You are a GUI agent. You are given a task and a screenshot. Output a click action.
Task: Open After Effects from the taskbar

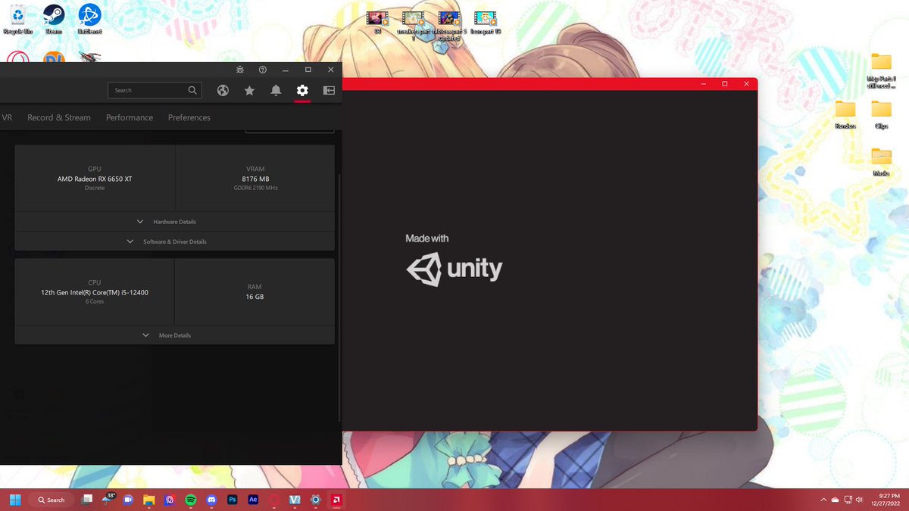coord(253,500)
